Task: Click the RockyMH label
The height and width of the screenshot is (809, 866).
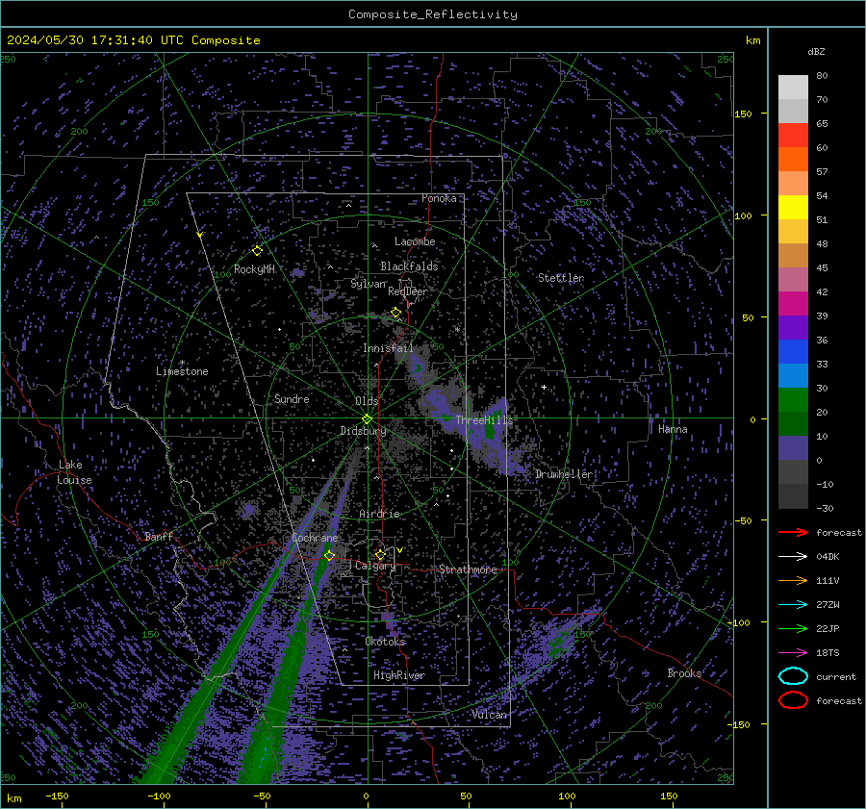Action: [254, 269]
